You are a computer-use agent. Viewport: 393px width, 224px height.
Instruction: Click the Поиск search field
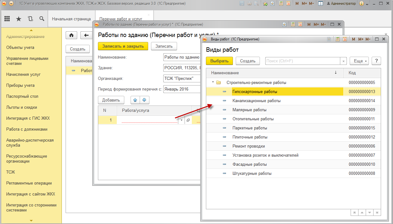303,61
